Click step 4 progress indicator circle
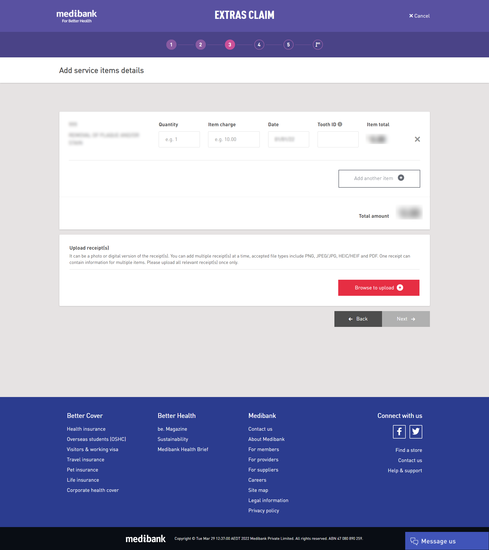The width and height of the screenshot is (489, 550). (259, 44)
